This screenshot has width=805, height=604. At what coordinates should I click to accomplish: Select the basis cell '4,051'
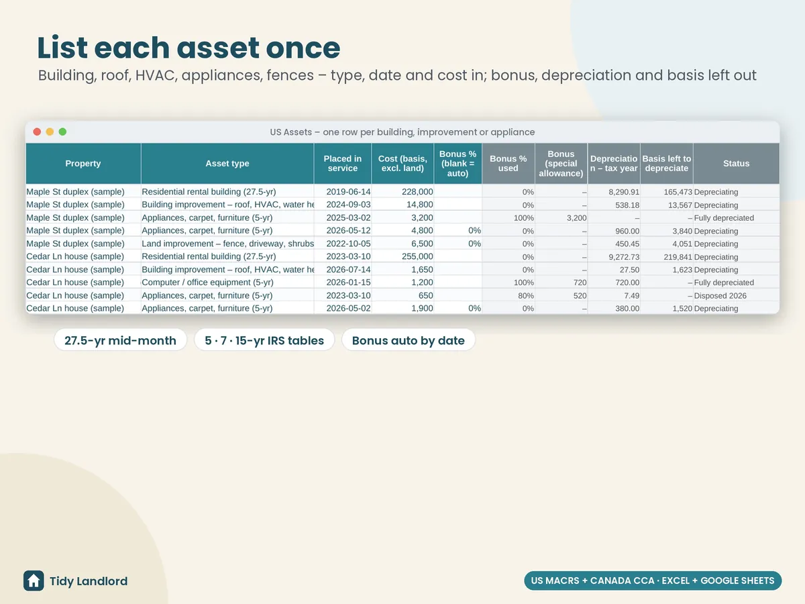(667, 244)
